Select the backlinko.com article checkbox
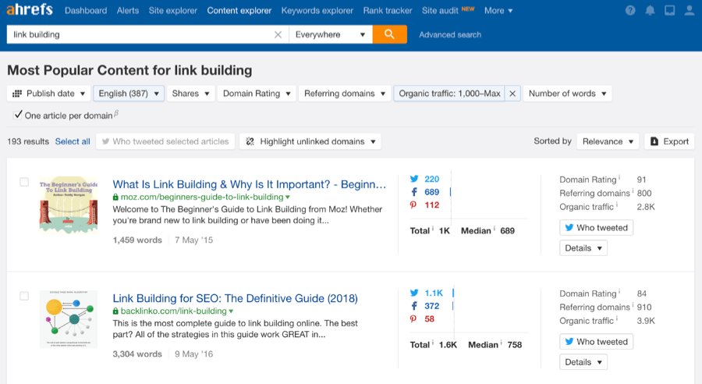This screenshot has width=702, height=384. coord(24,296)
